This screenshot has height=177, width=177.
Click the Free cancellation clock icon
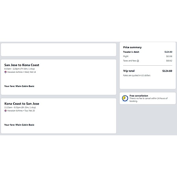tap(125, 98)
